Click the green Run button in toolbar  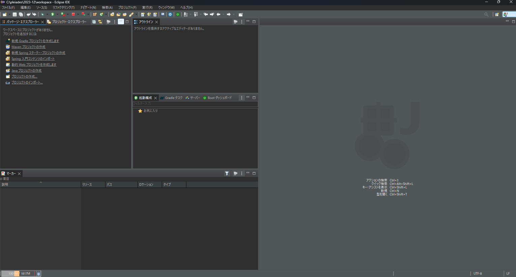(53, 14)
